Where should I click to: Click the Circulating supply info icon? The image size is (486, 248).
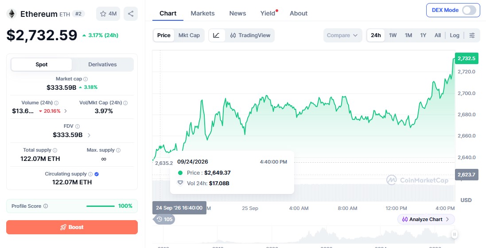pos(90,174)
